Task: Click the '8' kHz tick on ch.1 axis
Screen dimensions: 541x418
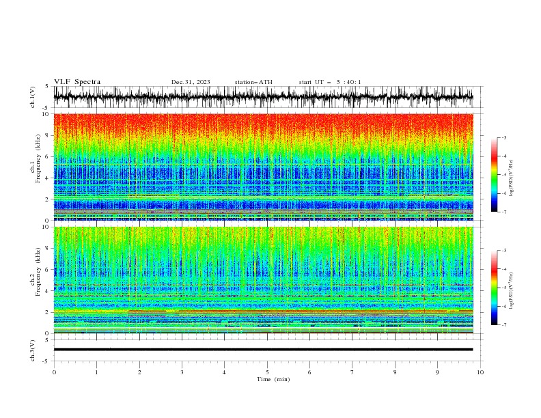Action: (48, 135)
